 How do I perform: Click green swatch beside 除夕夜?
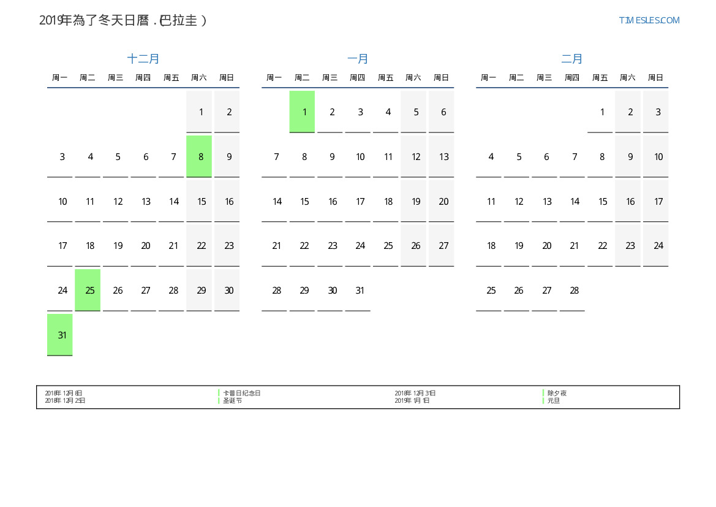coord(543,393)
